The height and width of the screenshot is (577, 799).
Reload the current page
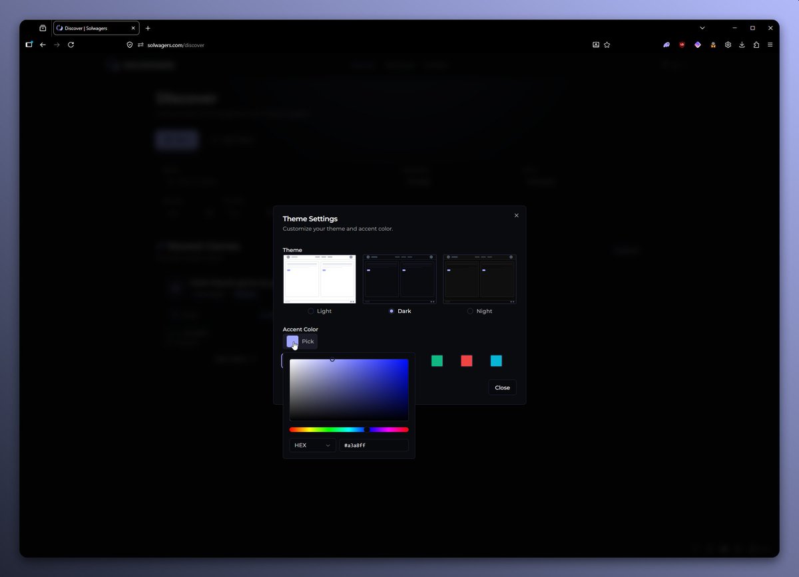pyautogui.click(x=71, y=45)
